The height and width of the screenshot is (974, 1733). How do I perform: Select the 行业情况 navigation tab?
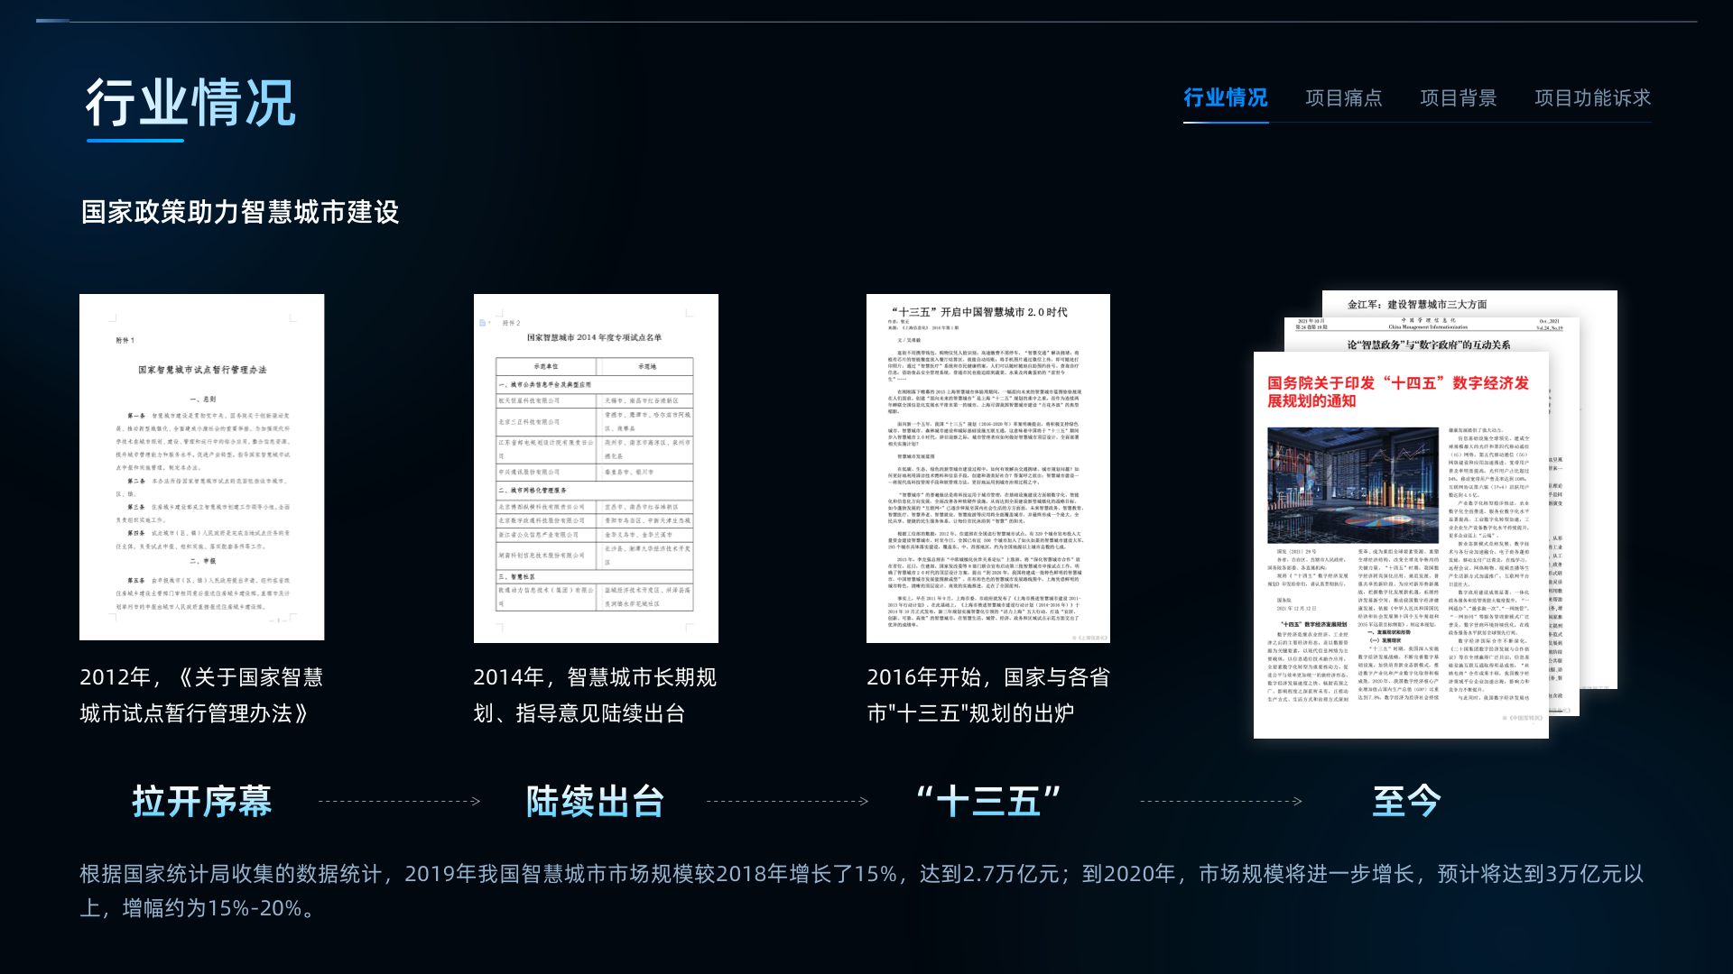[x=1225, y=97]
